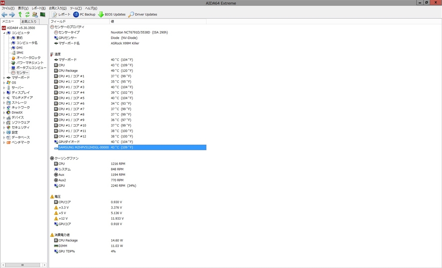Open the ヘルプ menu
Image resolution: width=442 pixels, height=268 pixels.
click(91, 8)
